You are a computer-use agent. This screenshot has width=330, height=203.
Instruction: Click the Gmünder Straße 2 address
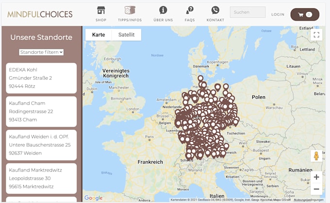pos(30,78)
